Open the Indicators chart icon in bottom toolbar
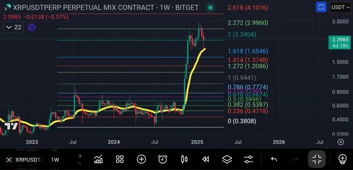Screen dimensions: 353x170 coord(98,159)
